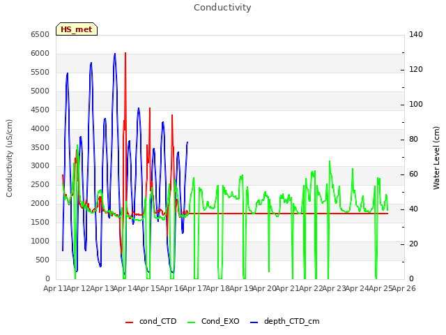Click the Apr 26 date tick label
The height and width of the screenshot is (335, 446).
[x=404, y=288]
